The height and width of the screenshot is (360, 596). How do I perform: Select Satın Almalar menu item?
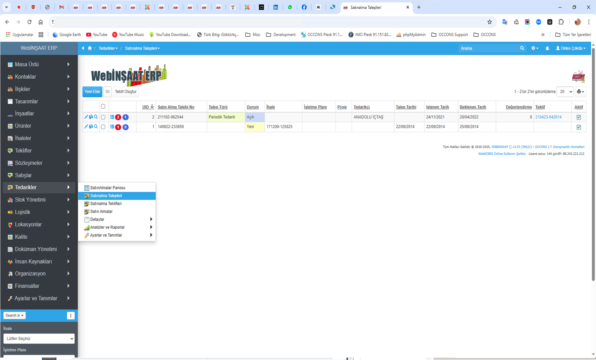[x=117, y=211]
